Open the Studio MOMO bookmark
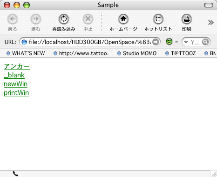The width and height of the screenshot is (217, 177). [137, 53]
